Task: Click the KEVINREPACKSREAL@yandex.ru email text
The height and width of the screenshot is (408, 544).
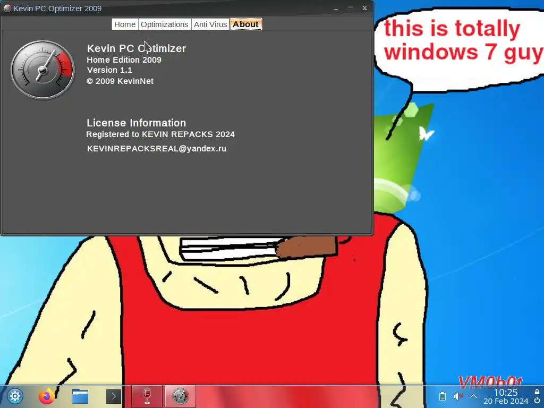Action: [157, 149]
